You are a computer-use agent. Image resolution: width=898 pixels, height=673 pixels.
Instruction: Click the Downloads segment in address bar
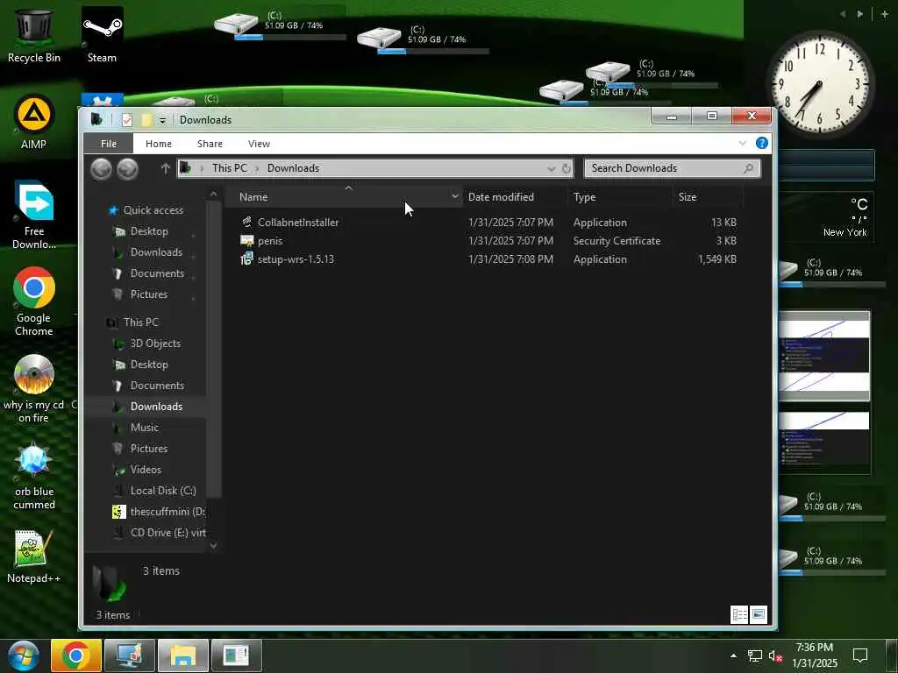(x=293, y=168)
